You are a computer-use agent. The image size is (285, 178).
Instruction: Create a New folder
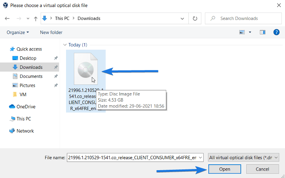tap(51, 32)
